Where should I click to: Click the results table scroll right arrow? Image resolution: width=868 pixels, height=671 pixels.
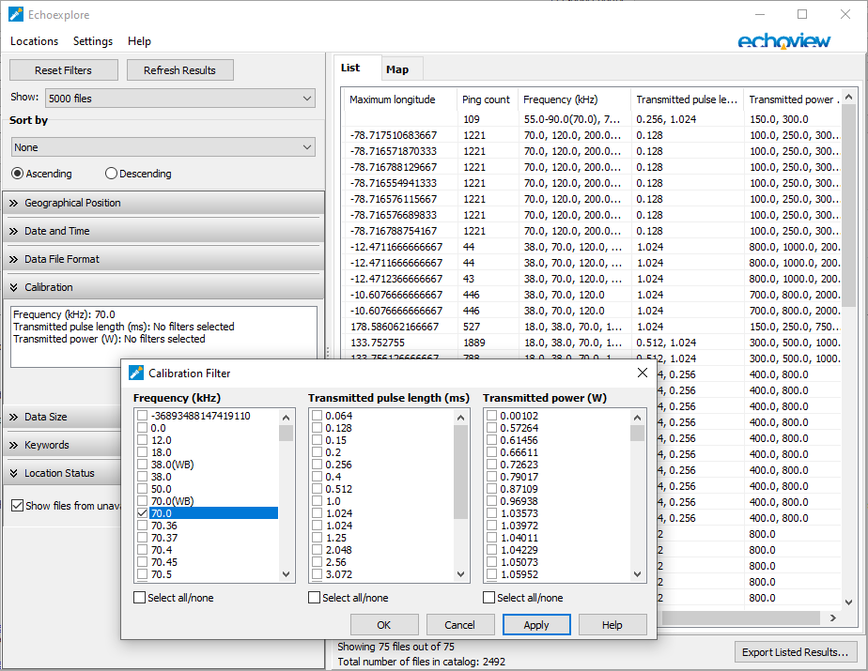pyautogui.click(x=833, y=618)
